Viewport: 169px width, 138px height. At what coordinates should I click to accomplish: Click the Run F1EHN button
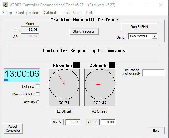(x=139, y=27)
